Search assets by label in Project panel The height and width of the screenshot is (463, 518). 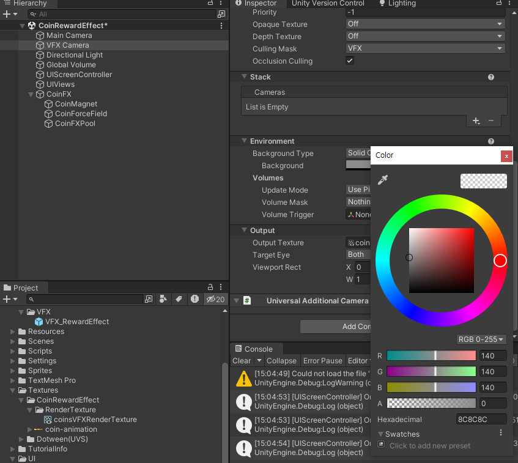179,299
